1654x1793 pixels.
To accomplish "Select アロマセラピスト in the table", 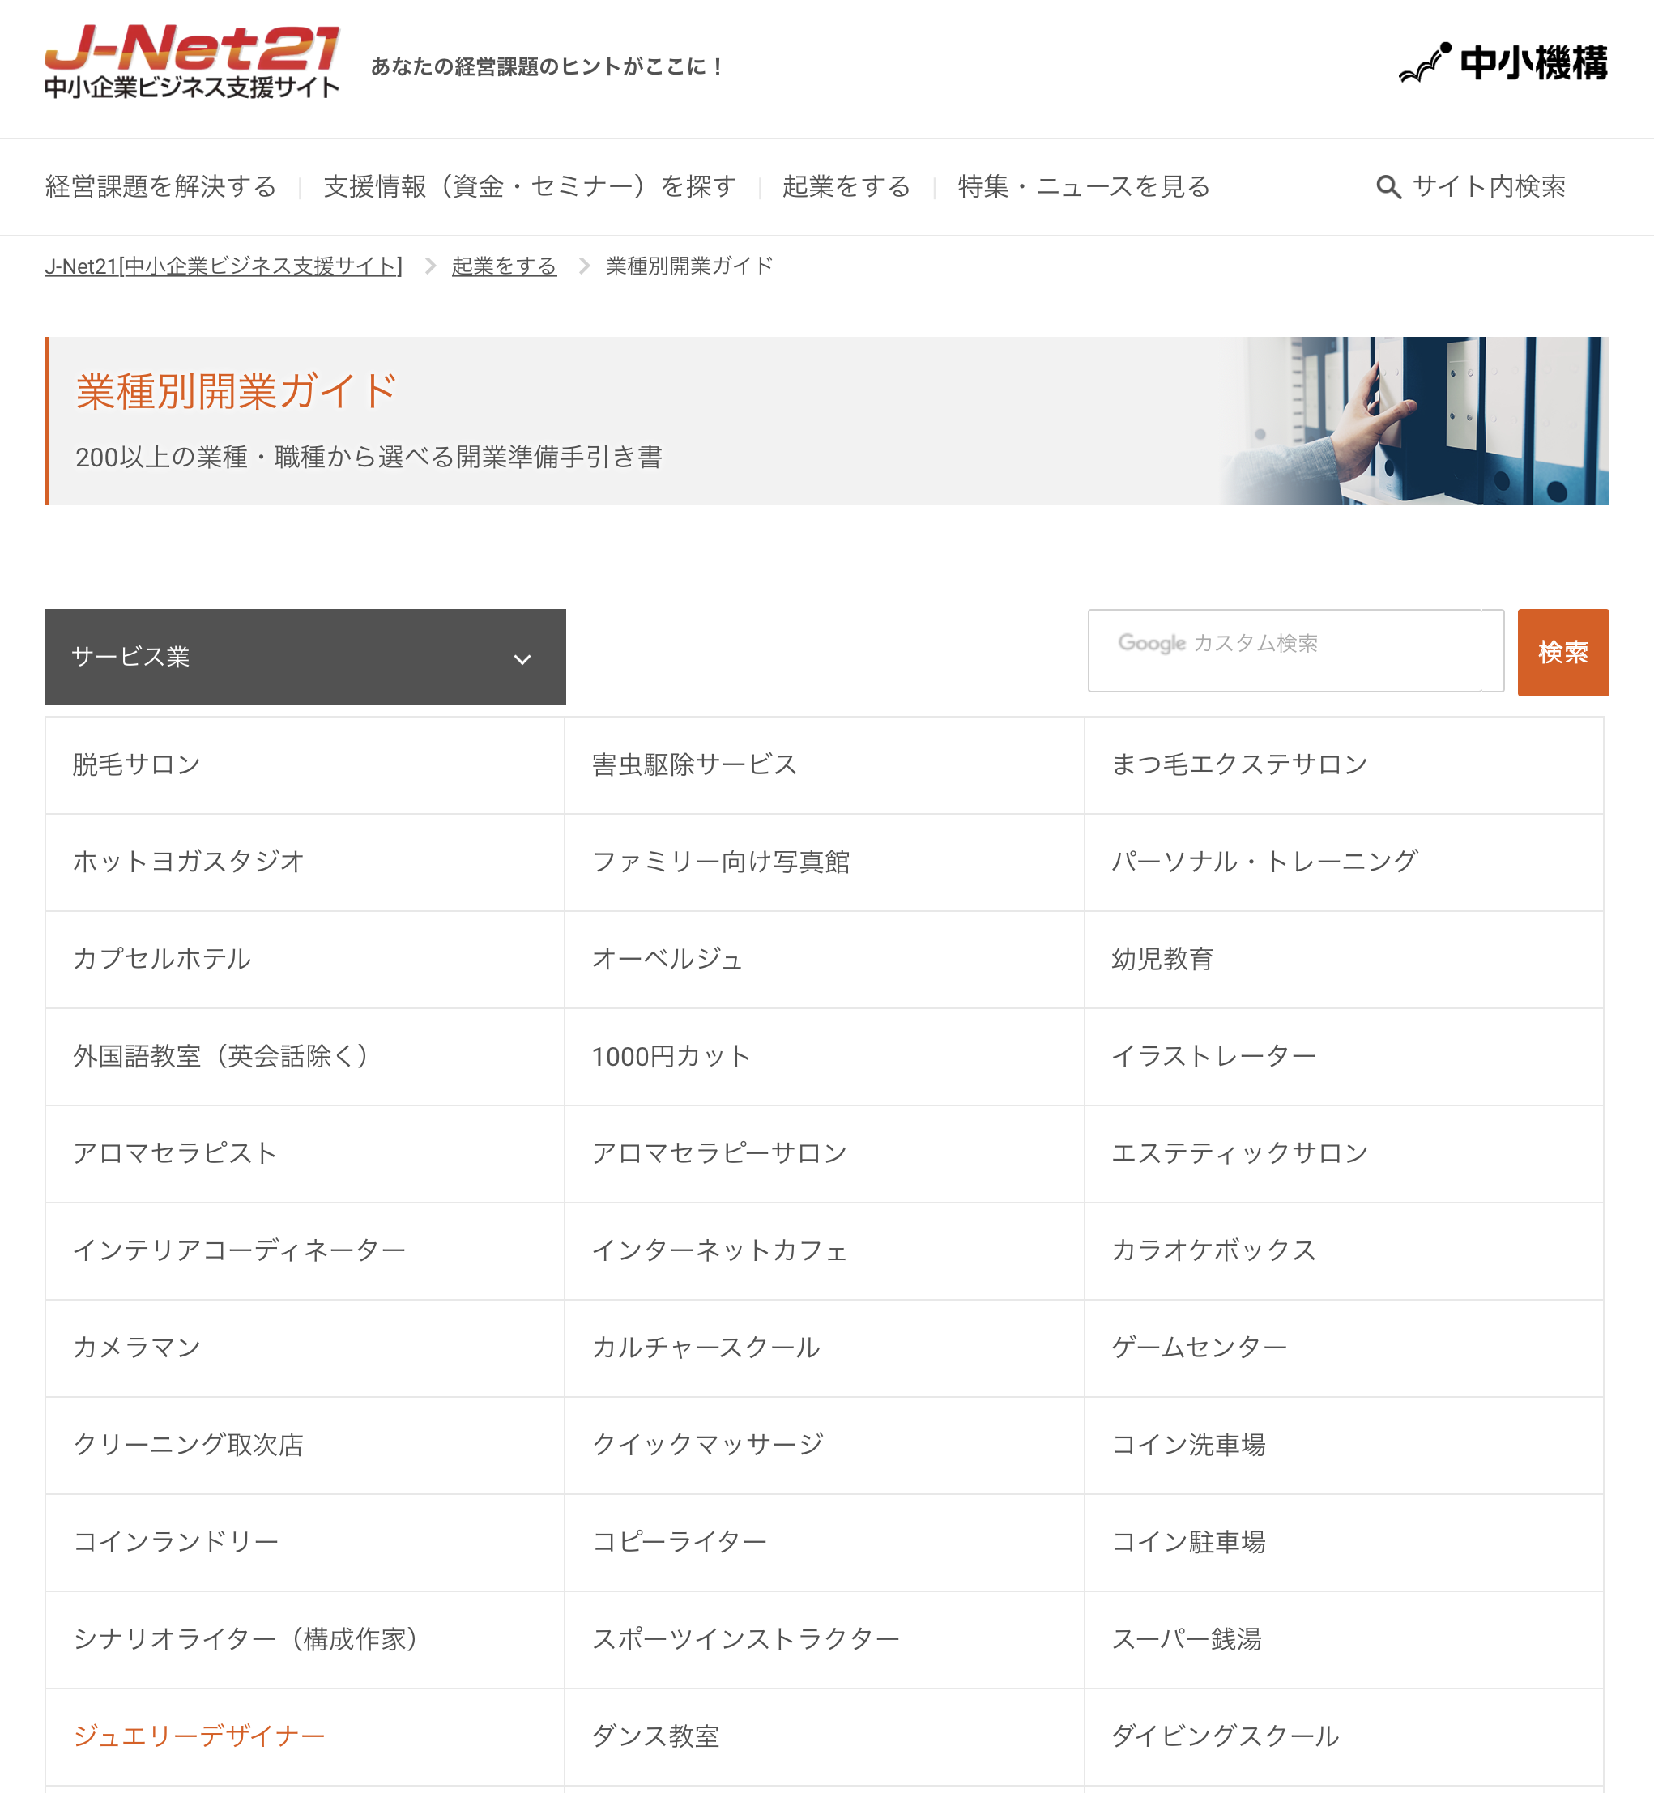I will pyautogui.click(x=305, y=1153).
